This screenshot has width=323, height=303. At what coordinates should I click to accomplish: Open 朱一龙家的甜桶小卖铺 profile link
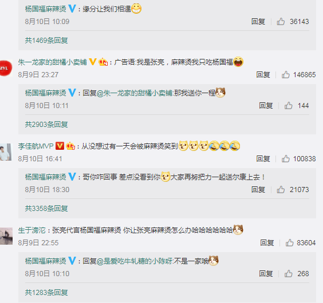point(52,62)
